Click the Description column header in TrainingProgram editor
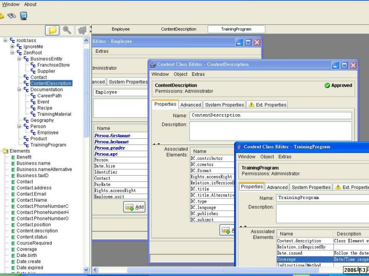 pos(351,234)
